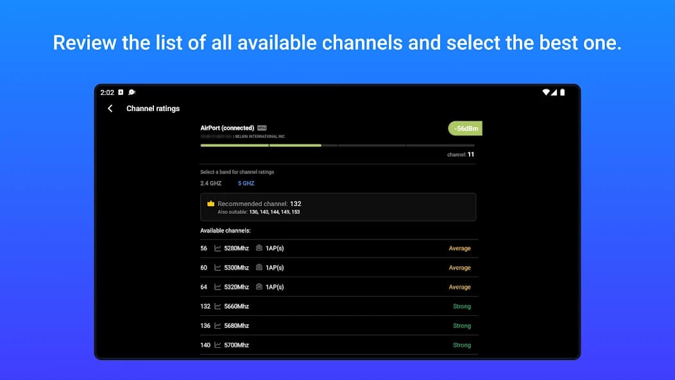Click the thumbs-up recommendation icon
675x380 pixels.
pyautogui.click(x=210, y=203)
